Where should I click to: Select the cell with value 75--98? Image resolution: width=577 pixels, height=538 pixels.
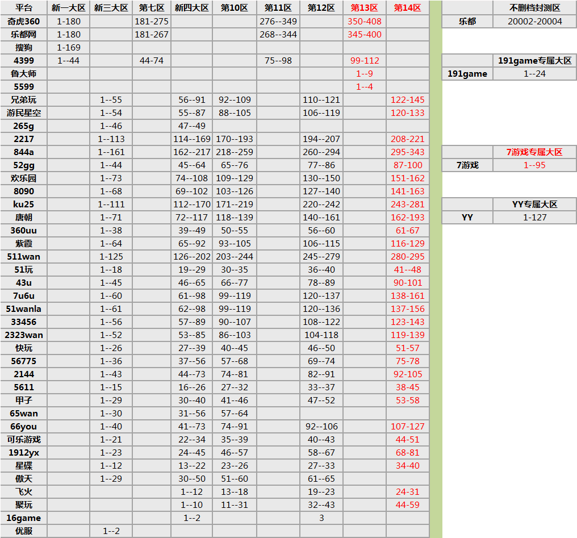[x=278, y=61]
